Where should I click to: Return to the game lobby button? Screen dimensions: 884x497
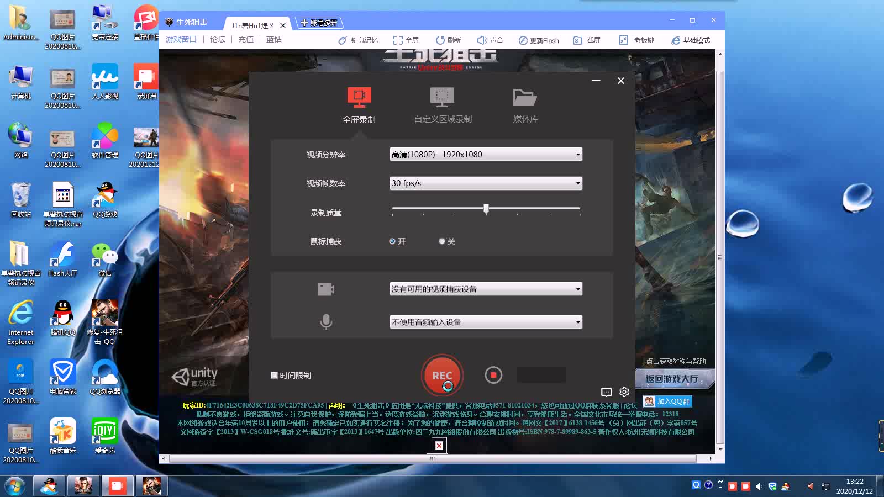tap(675, 379)
